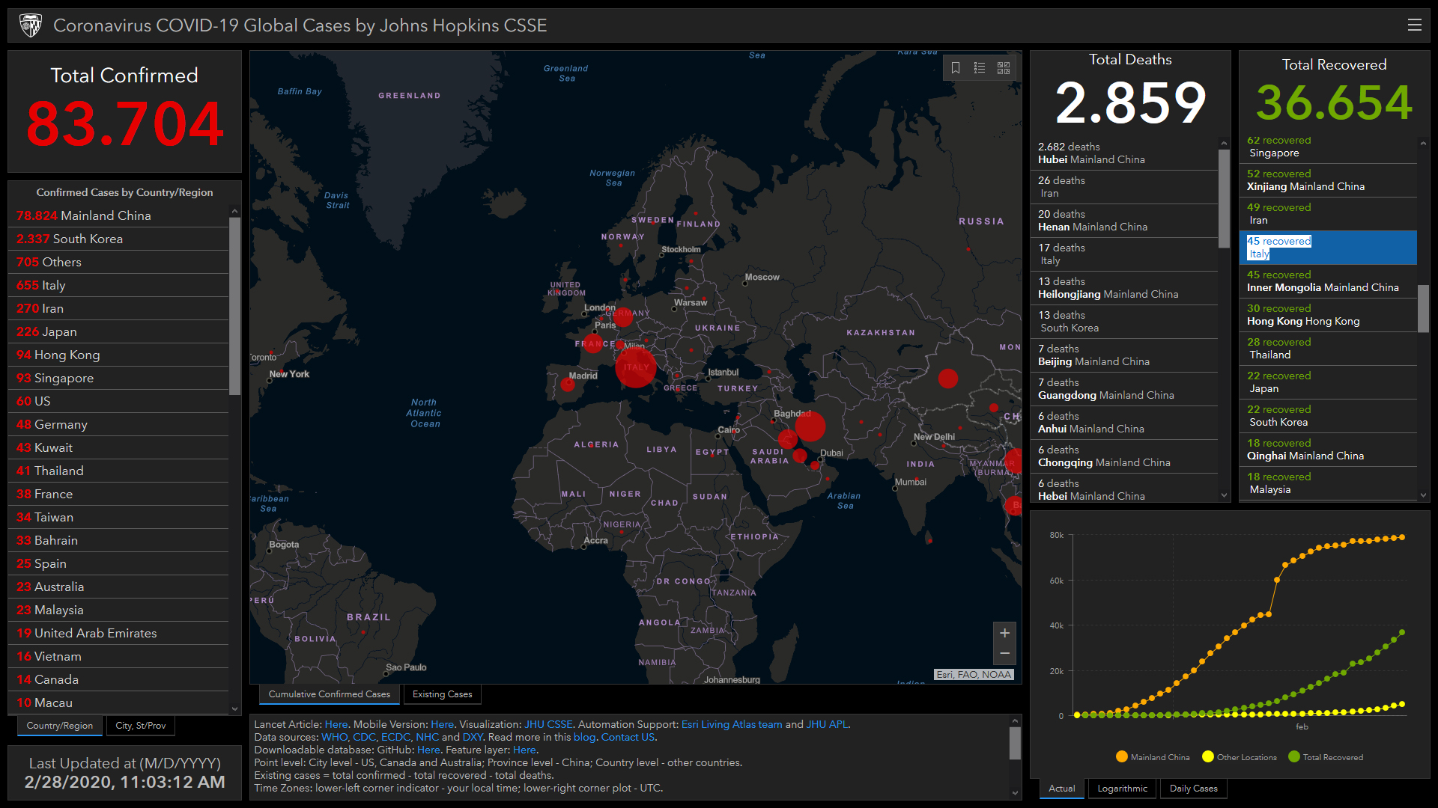Image resolution: width=1438 pixels, height=808 pixels.
Task: Open the Mobile Version Here link
Action: click(442, 724)
